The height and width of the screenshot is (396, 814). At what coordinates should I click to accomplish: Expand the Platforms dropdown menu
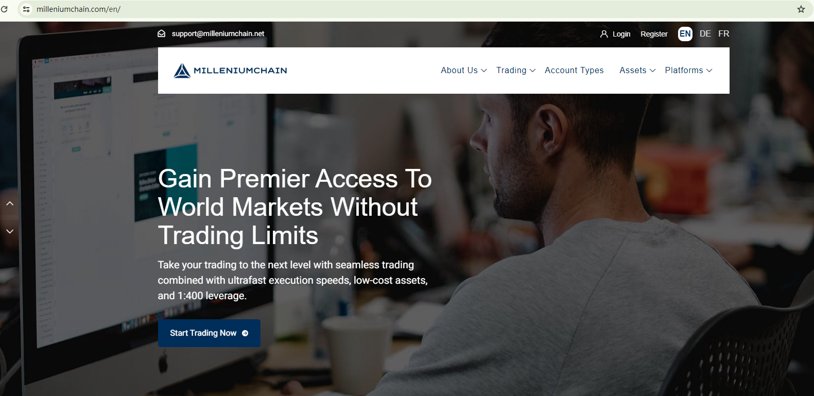point(689,71)
